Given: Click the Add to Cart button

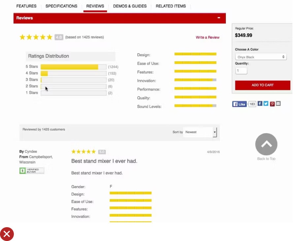Looking at the screenshot, I should 262,85.
